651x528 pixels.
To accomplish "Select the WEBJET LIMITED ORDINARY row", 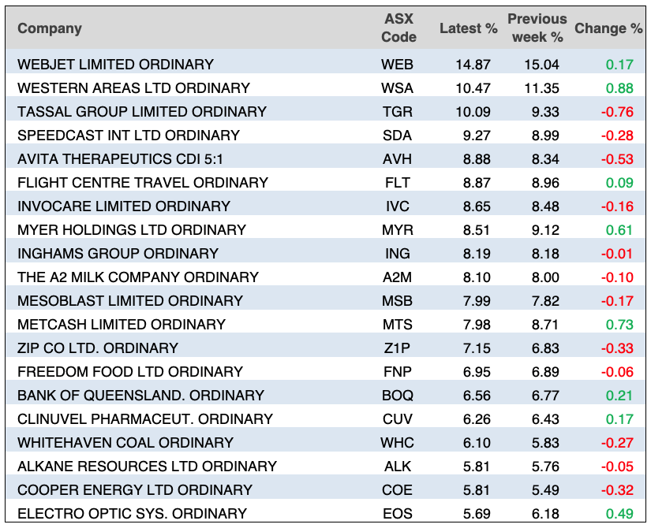I will tap(115, 64).
